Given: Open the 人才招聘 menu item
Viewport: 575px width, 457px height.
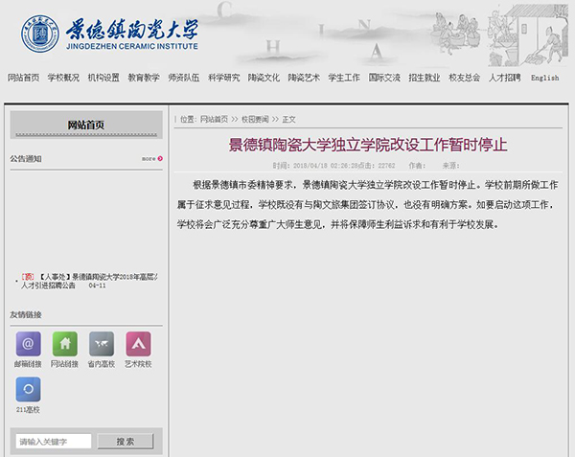Looking at the screenshot, I should coord(505,78).
